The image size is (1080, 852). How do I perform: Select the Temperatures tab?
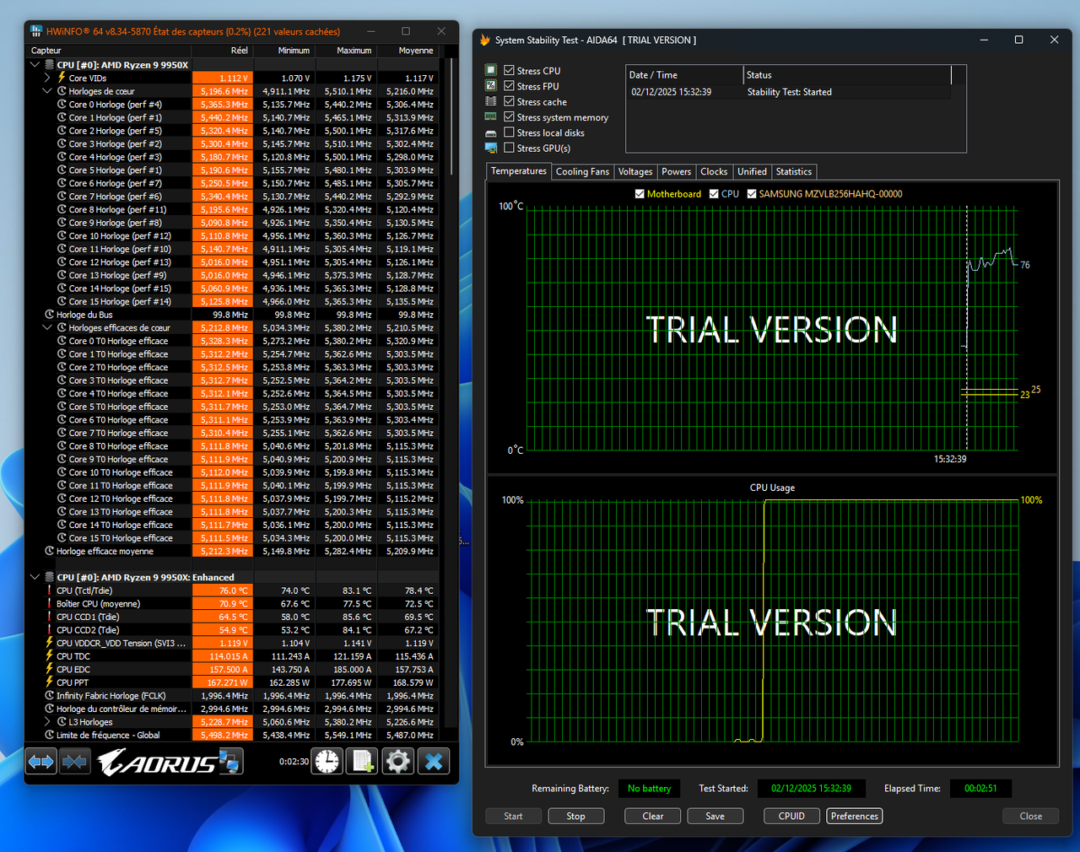[x=519, y=171]
